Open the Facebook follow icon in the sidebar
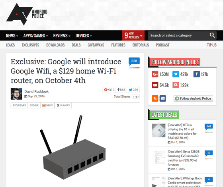223x187 pixels. [x=196, y=74]
